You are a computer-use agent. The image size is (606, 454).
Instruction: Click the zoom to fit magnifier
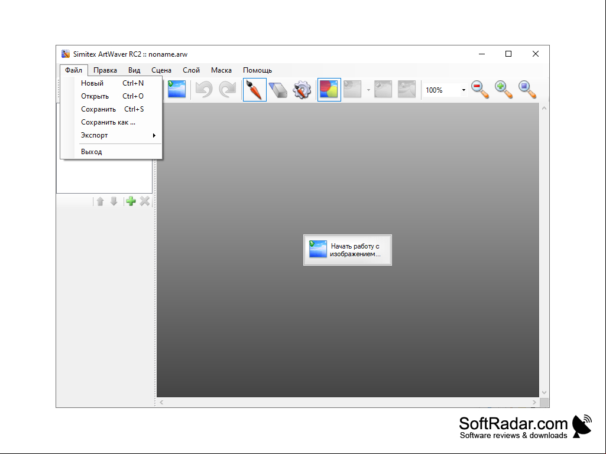click(527, 90)
